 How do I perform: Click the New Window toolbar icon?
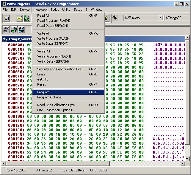pyautogui.click(x=7, y=18)
